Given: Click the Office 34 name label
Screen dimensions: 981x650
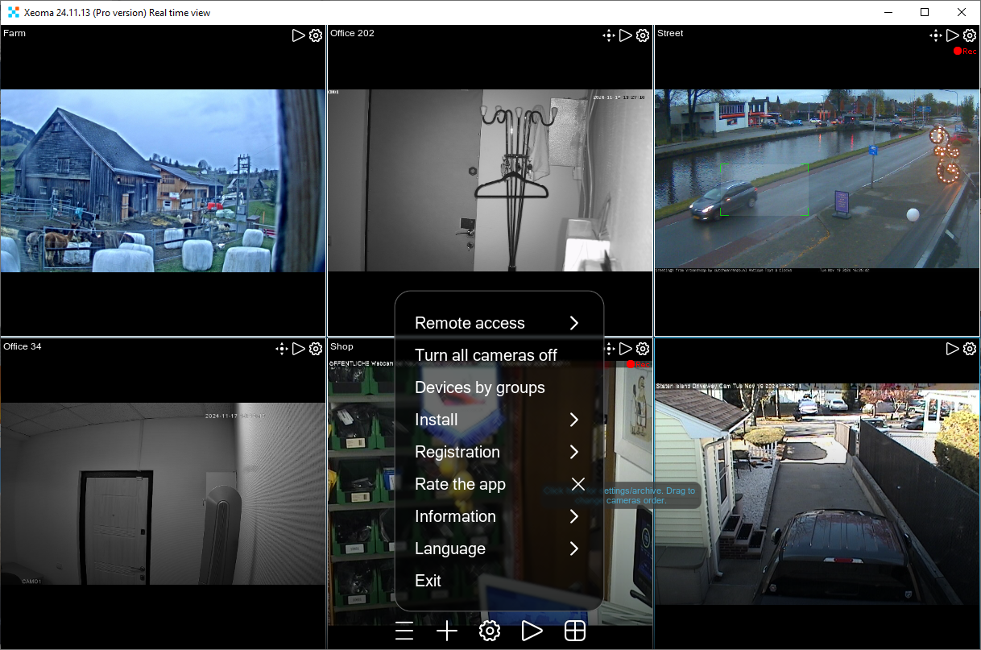Looking at the screenshot, I should tap(23, 346).
